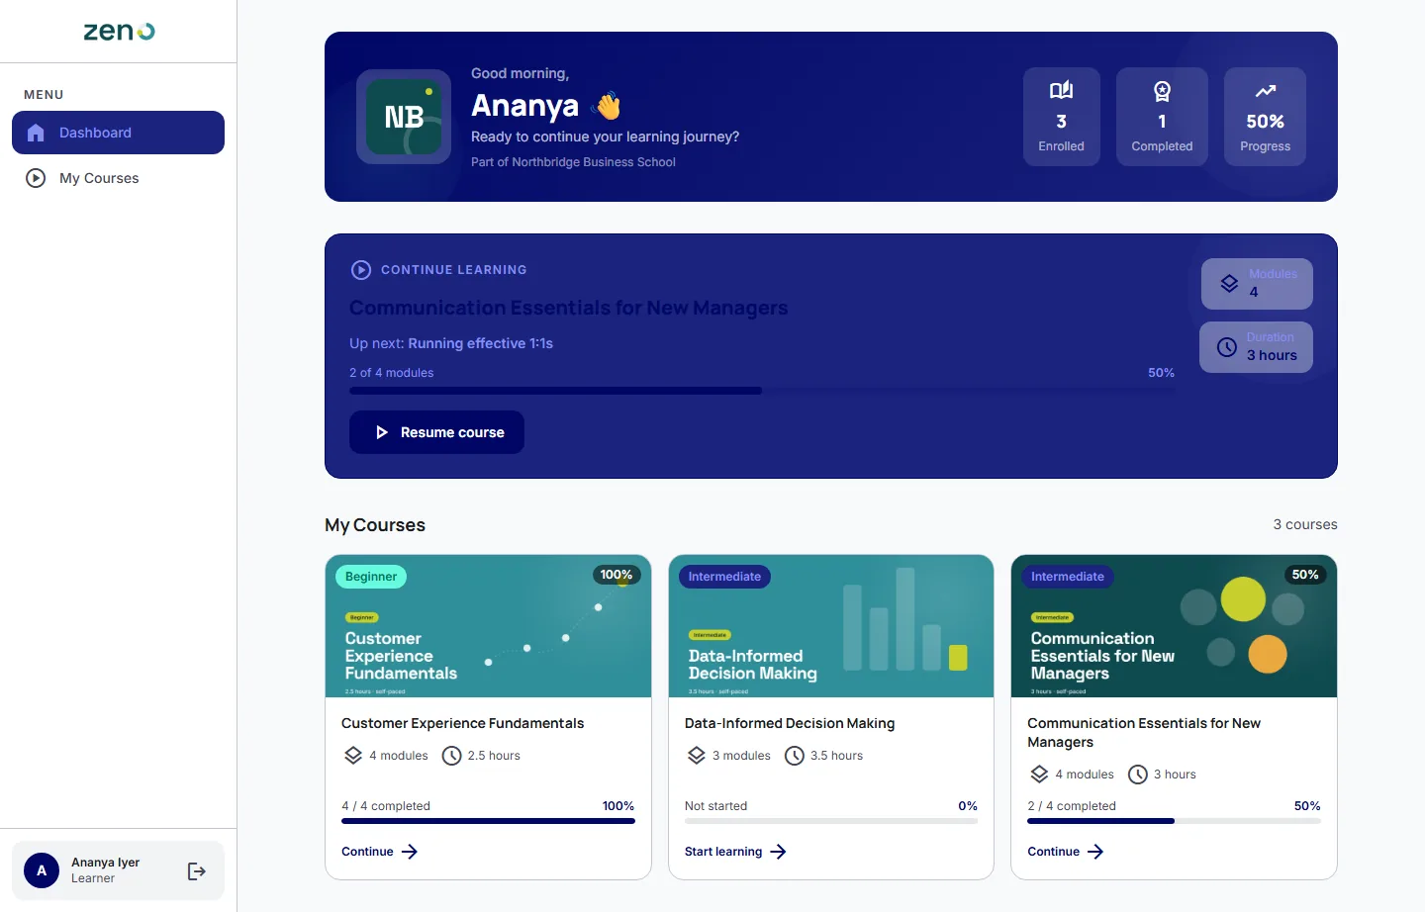Resume the Communication Essentials course
Viewport: 1425px width, 912px height.
click(x=436, y=432)
